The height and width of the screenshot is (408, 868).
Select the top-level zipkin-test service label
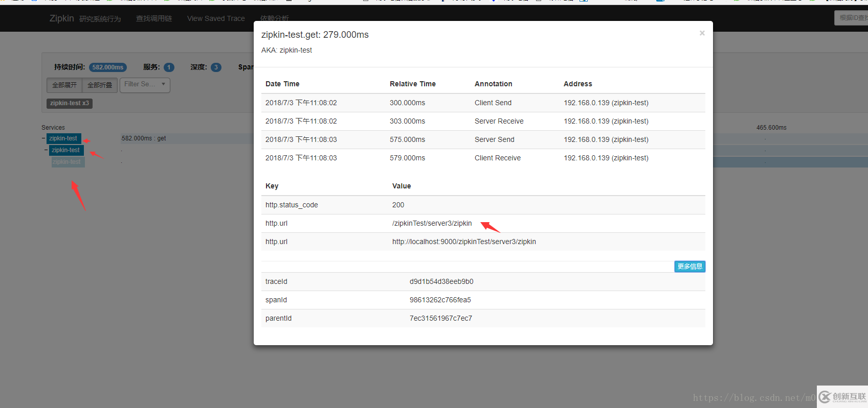[x=63, y=138]
